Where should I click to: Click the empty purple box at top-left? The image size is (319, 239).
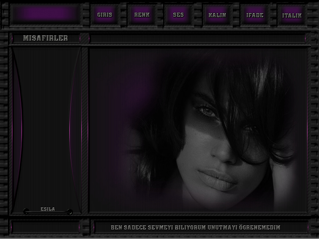45,14
